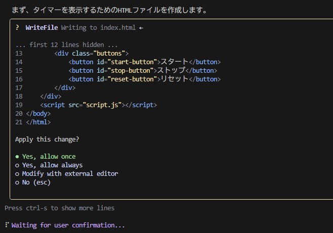Image resolution: width=333 pixels, height=233 pixels.
Task: Click the Japanese message about creating HTML file
Action: 109,10
